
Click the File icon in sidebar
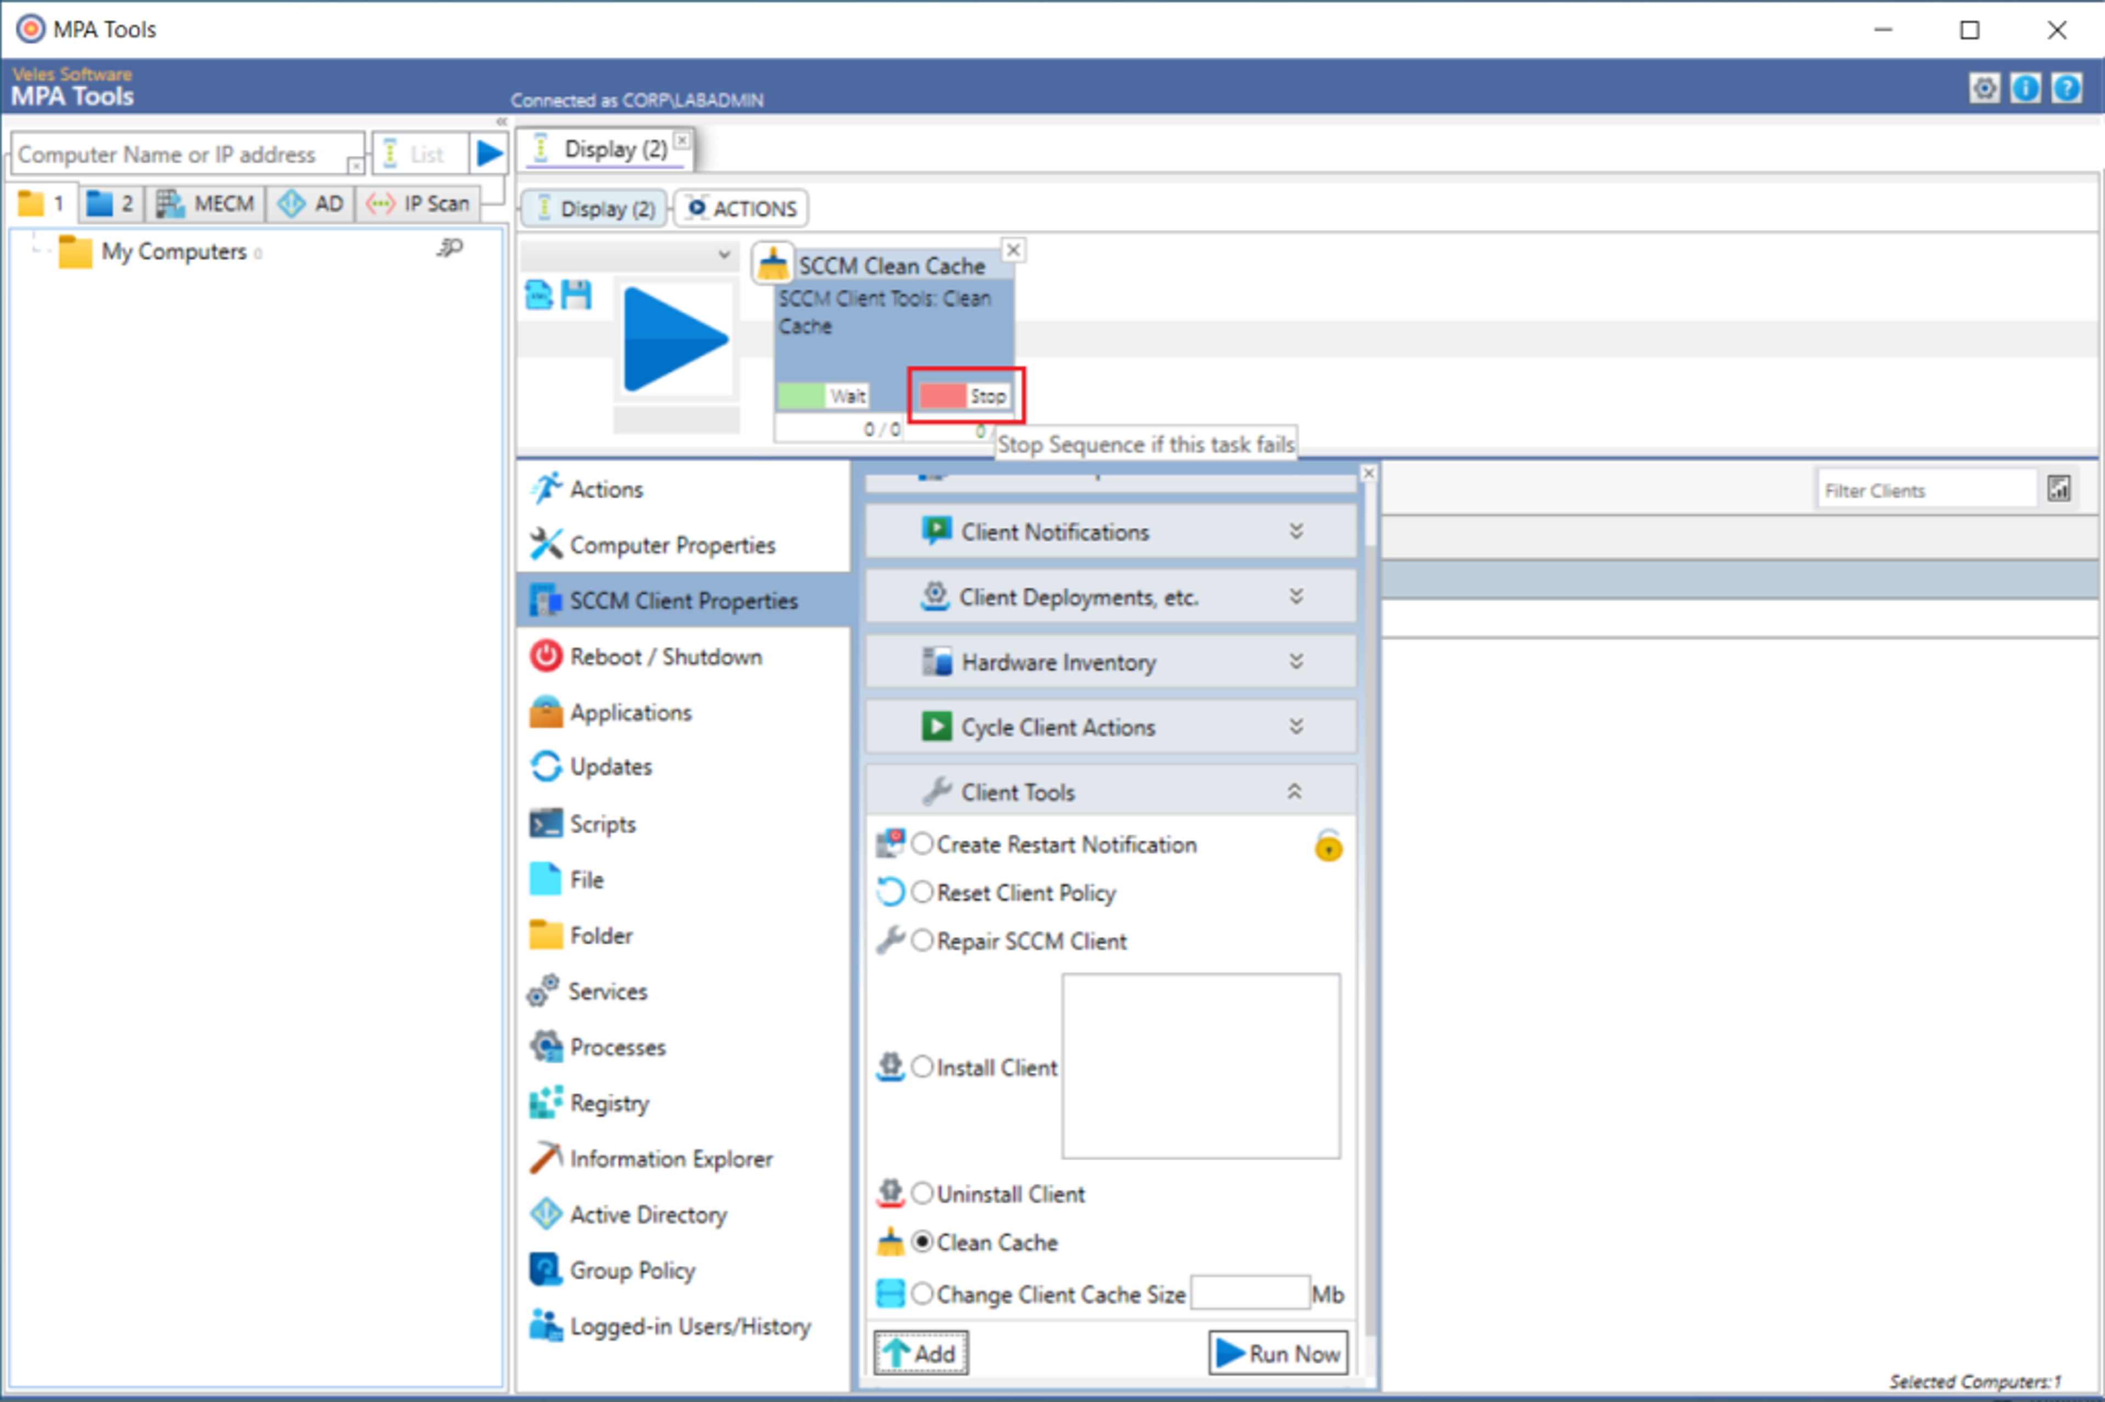[x=545, y=879]
